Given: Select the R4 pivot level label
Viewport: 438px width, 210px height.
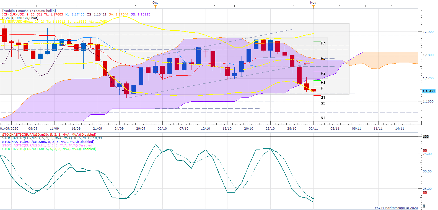Looking at the screenshot, I should (x=323, y=43).
